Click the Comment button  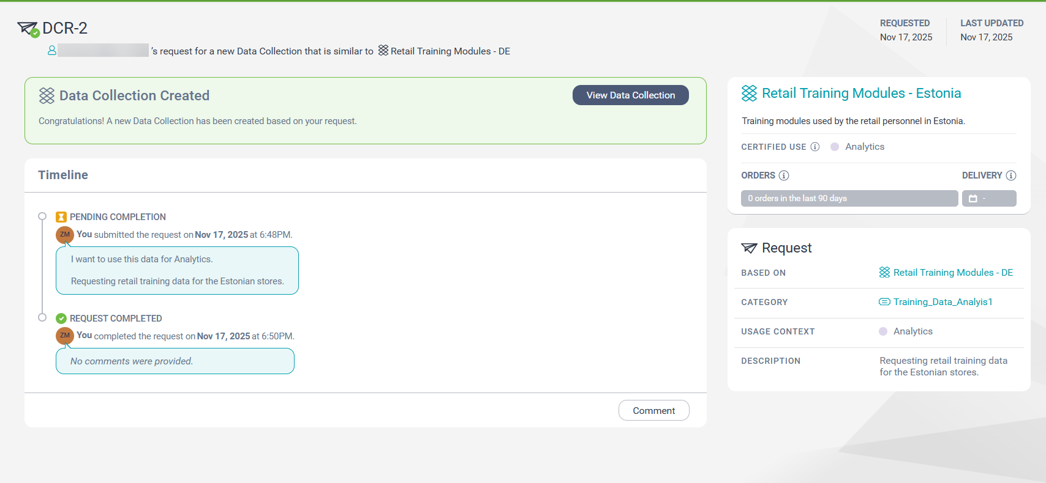pyautogui.click(x=654, y=410)
